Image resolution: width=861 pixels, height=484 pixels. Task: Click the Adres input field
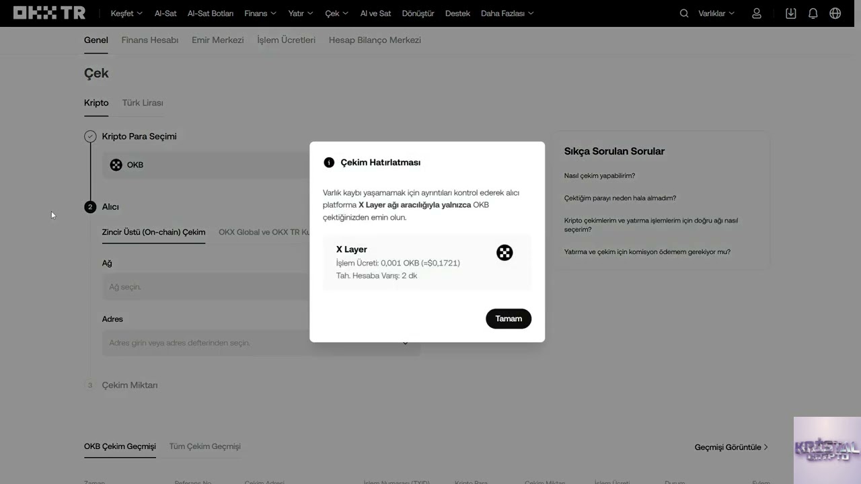pyautogui.click(x=261, y=343)
